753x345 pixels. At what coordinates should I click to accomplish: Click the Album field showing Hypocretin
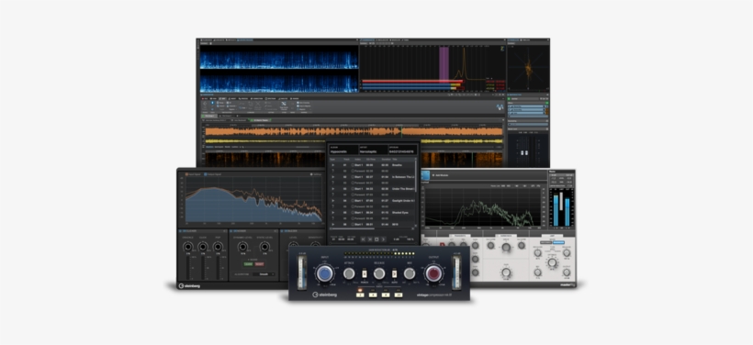pyautogui.click(x=343, y=150)
